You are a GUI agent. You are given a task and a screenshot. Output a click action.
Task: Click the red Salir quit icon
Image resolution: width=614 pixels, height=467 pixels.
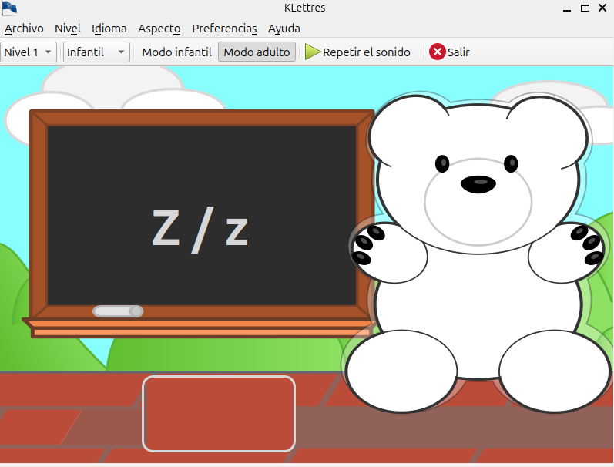438,52
